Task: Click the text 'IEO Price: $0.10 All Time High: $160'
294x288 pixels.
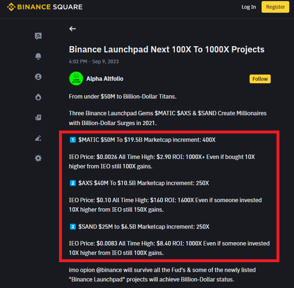Action: coord(116,200)
